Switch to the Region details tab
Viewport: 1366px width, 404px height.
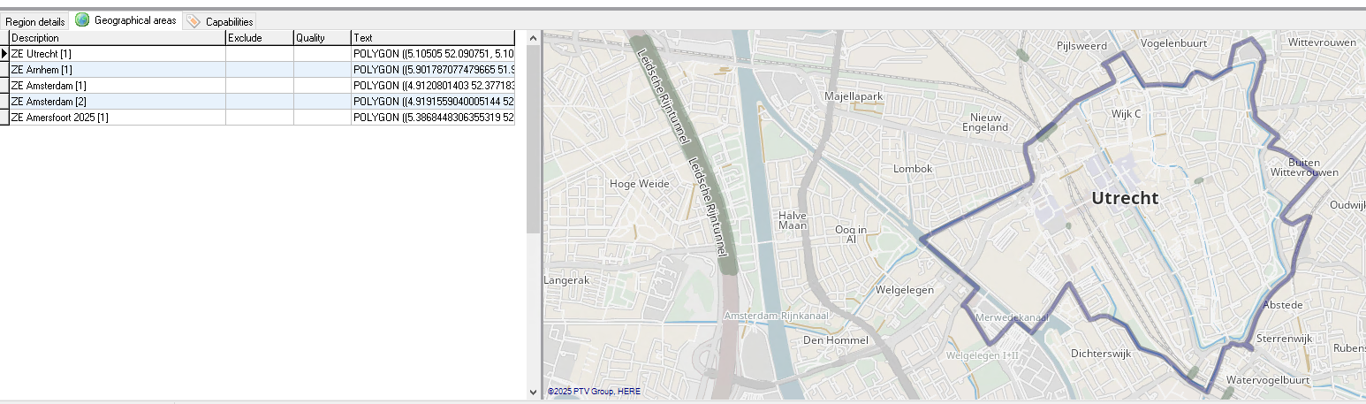(35, 21)
